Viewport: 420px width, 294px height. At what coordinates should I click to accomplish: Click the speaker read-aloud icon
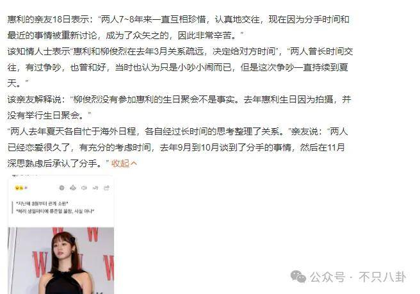click(x=84, y=188)
